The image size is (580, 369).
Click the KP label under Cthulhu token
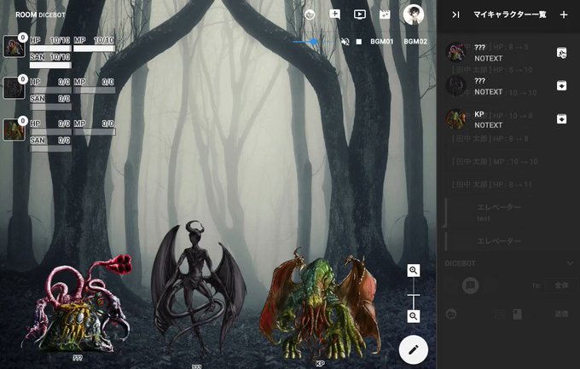pyautogui.click(x=321, y=363)
